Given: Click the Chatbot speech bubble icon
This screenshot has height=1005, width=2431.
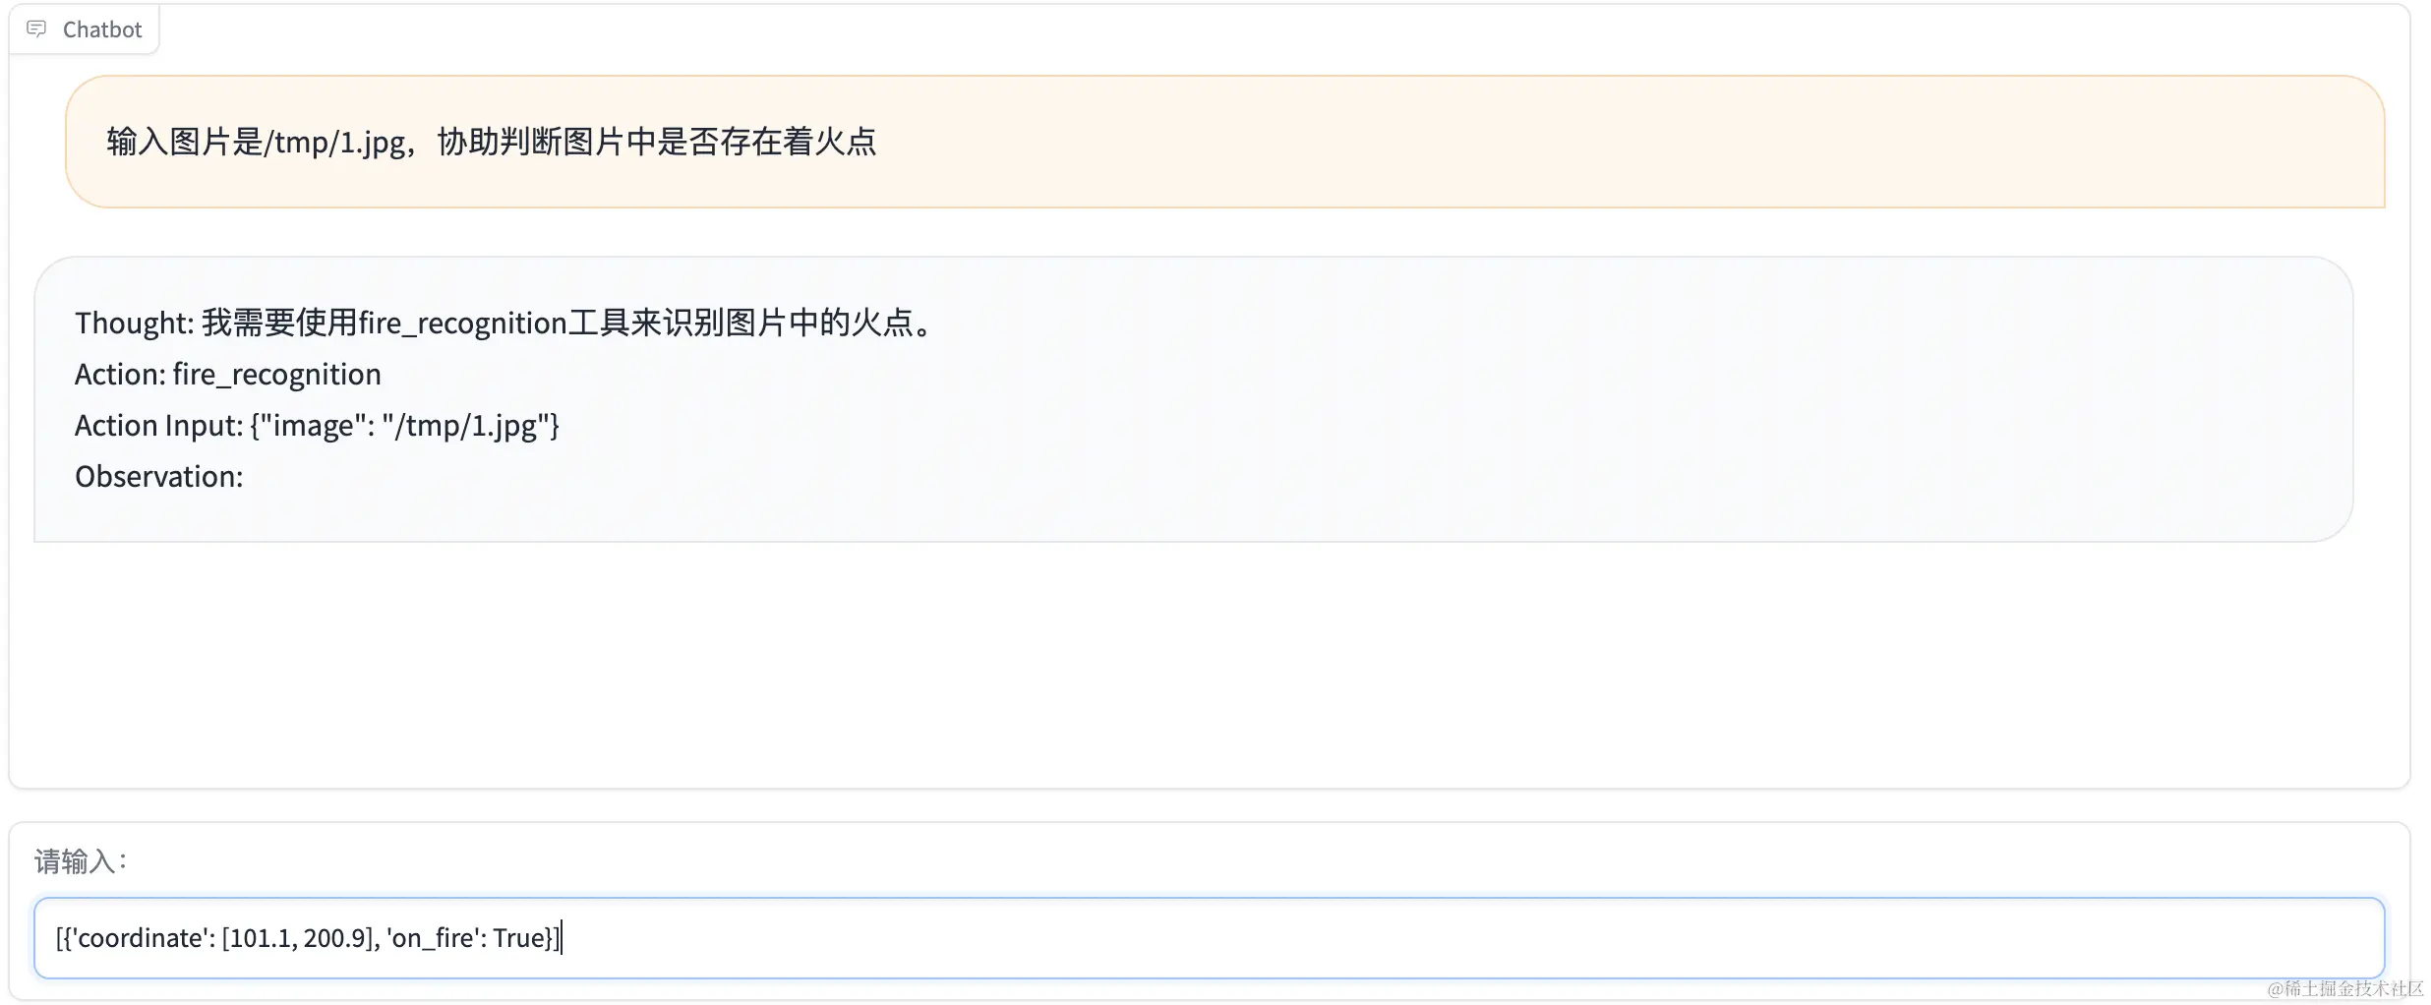Looking at the screenshot, I should (x=36, y=29).
